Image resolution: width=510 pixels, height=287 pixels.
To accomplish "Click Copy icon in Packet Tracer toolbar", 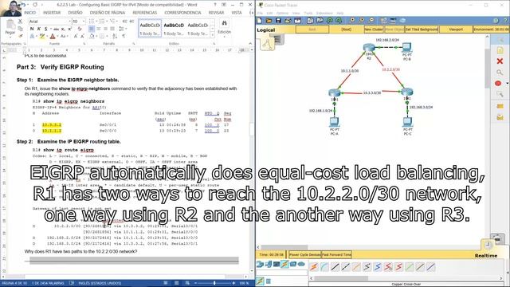I will coord(310,21).
